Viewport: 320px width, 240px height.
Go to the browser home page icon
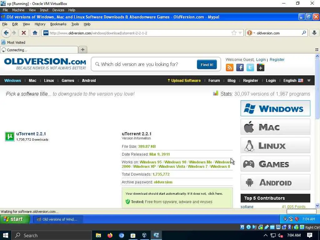tap(35, 33)
